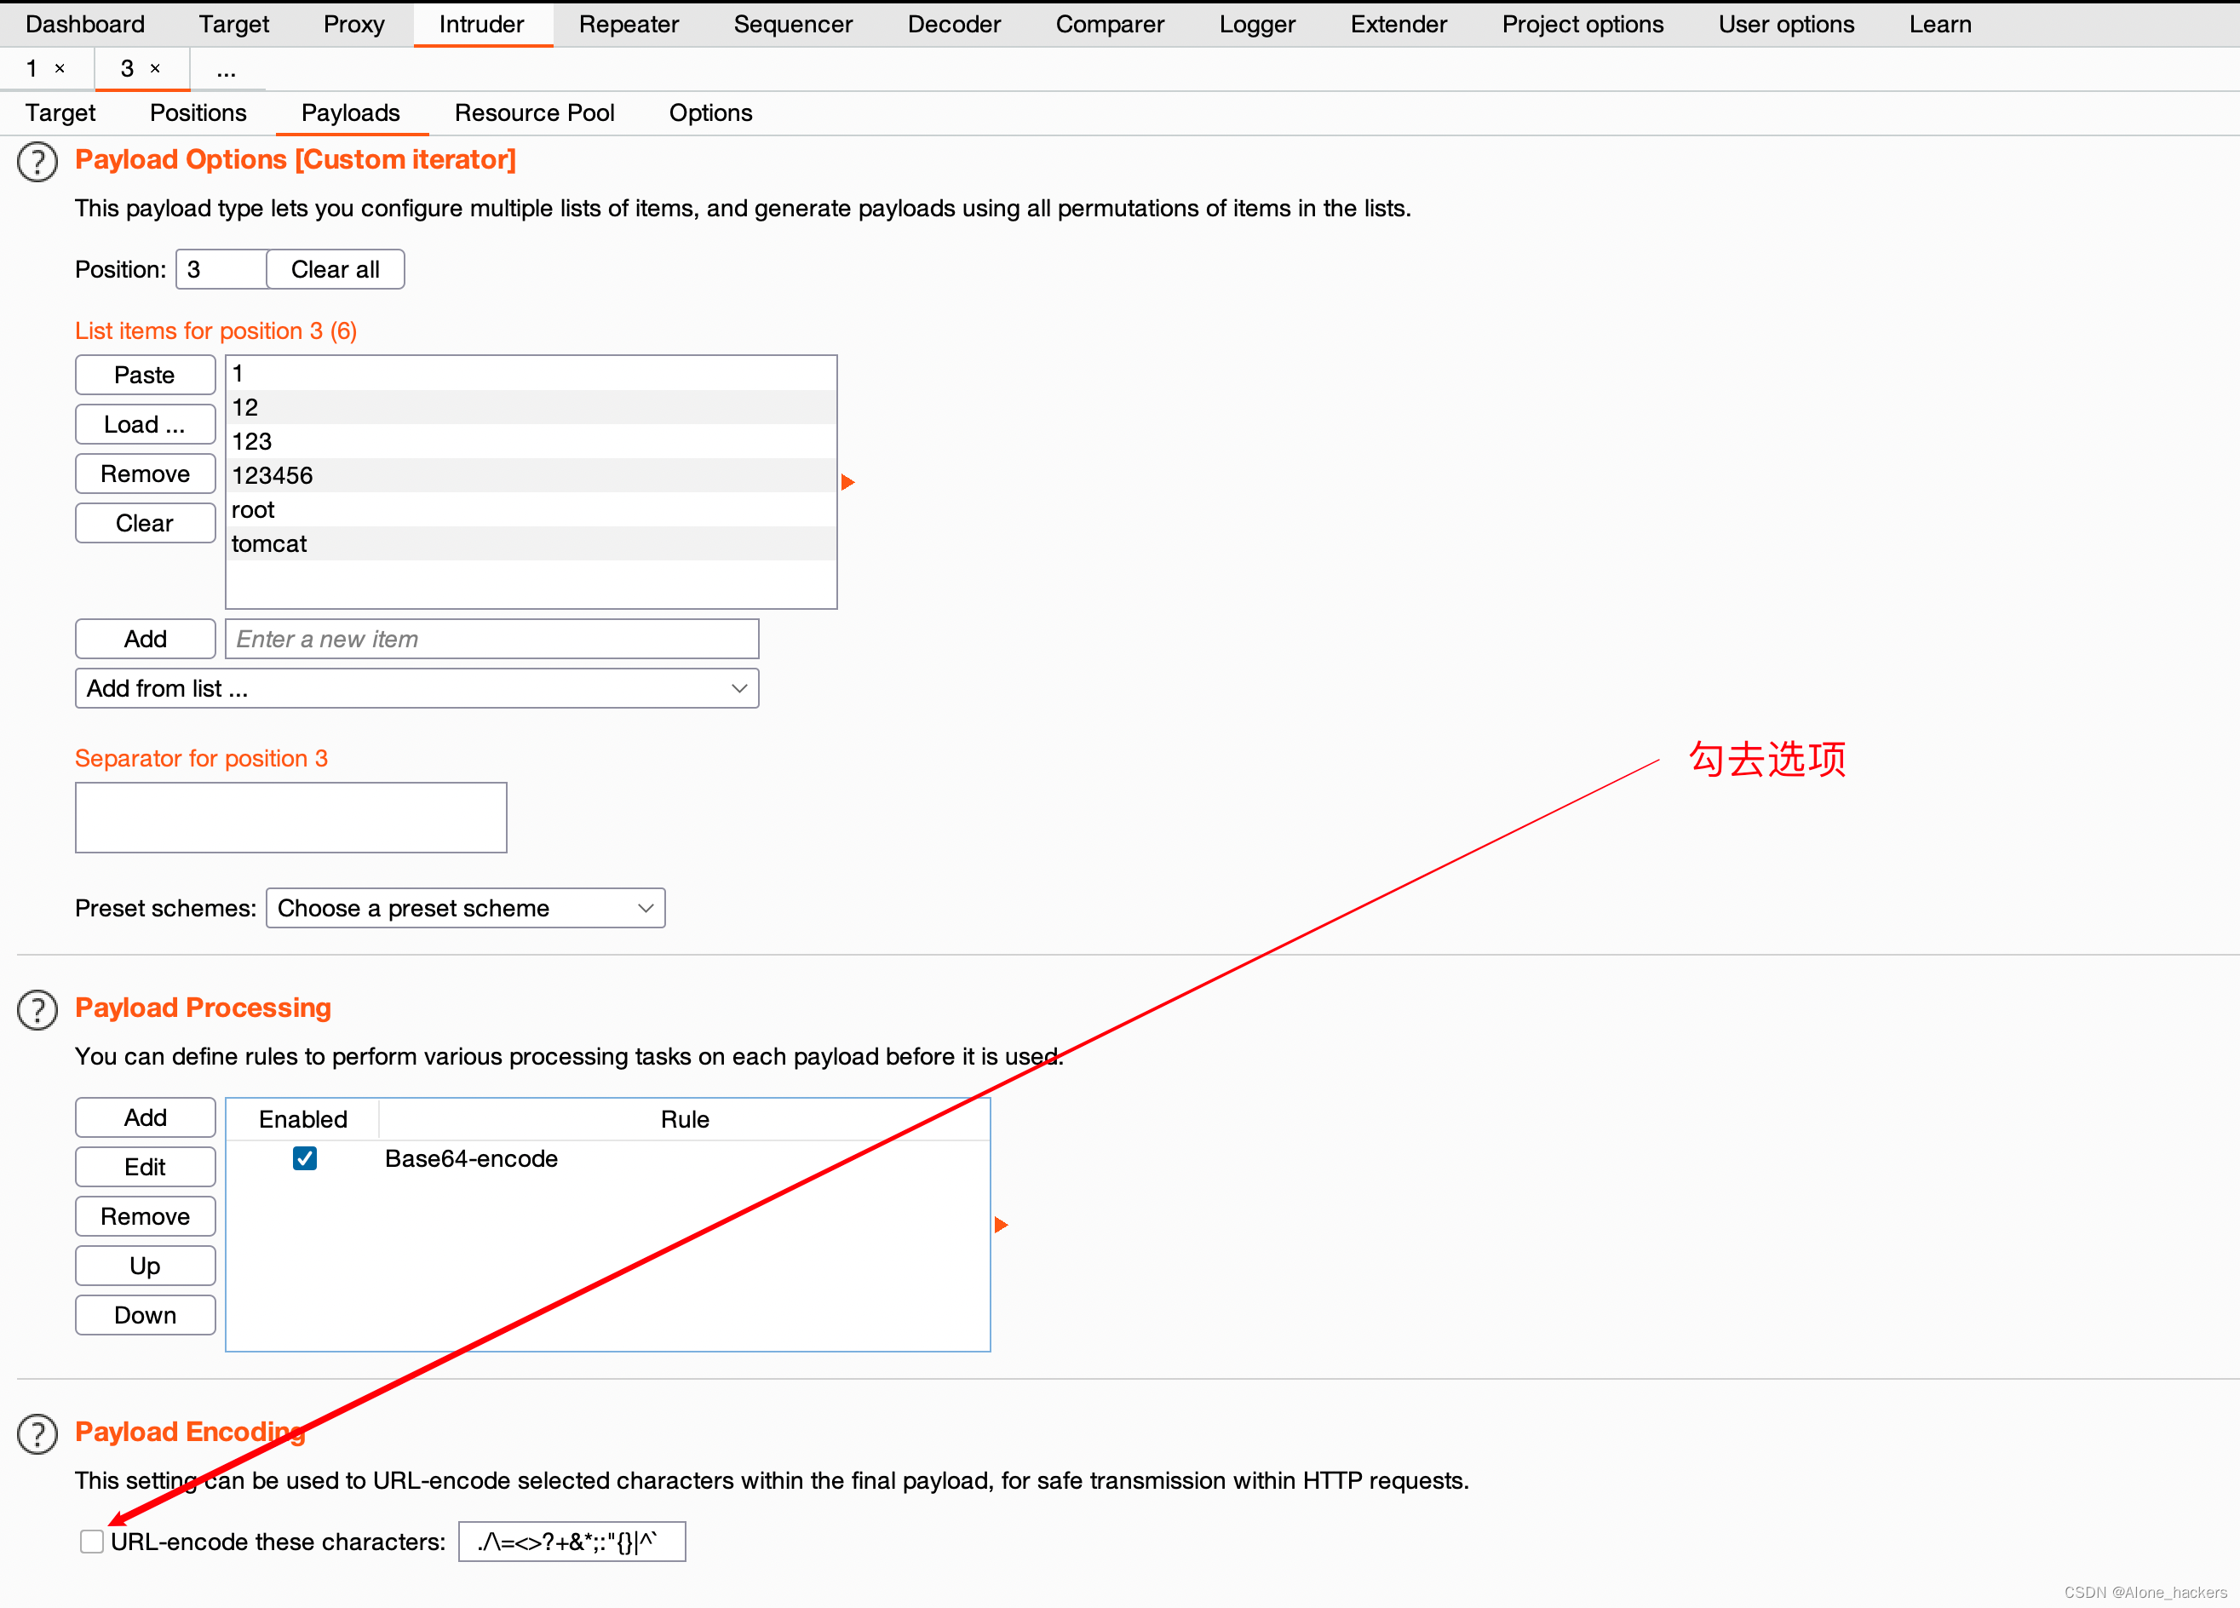Click the Enter a new item field
Viewport: 2240px width, 1608px height.
pos(491,639)
